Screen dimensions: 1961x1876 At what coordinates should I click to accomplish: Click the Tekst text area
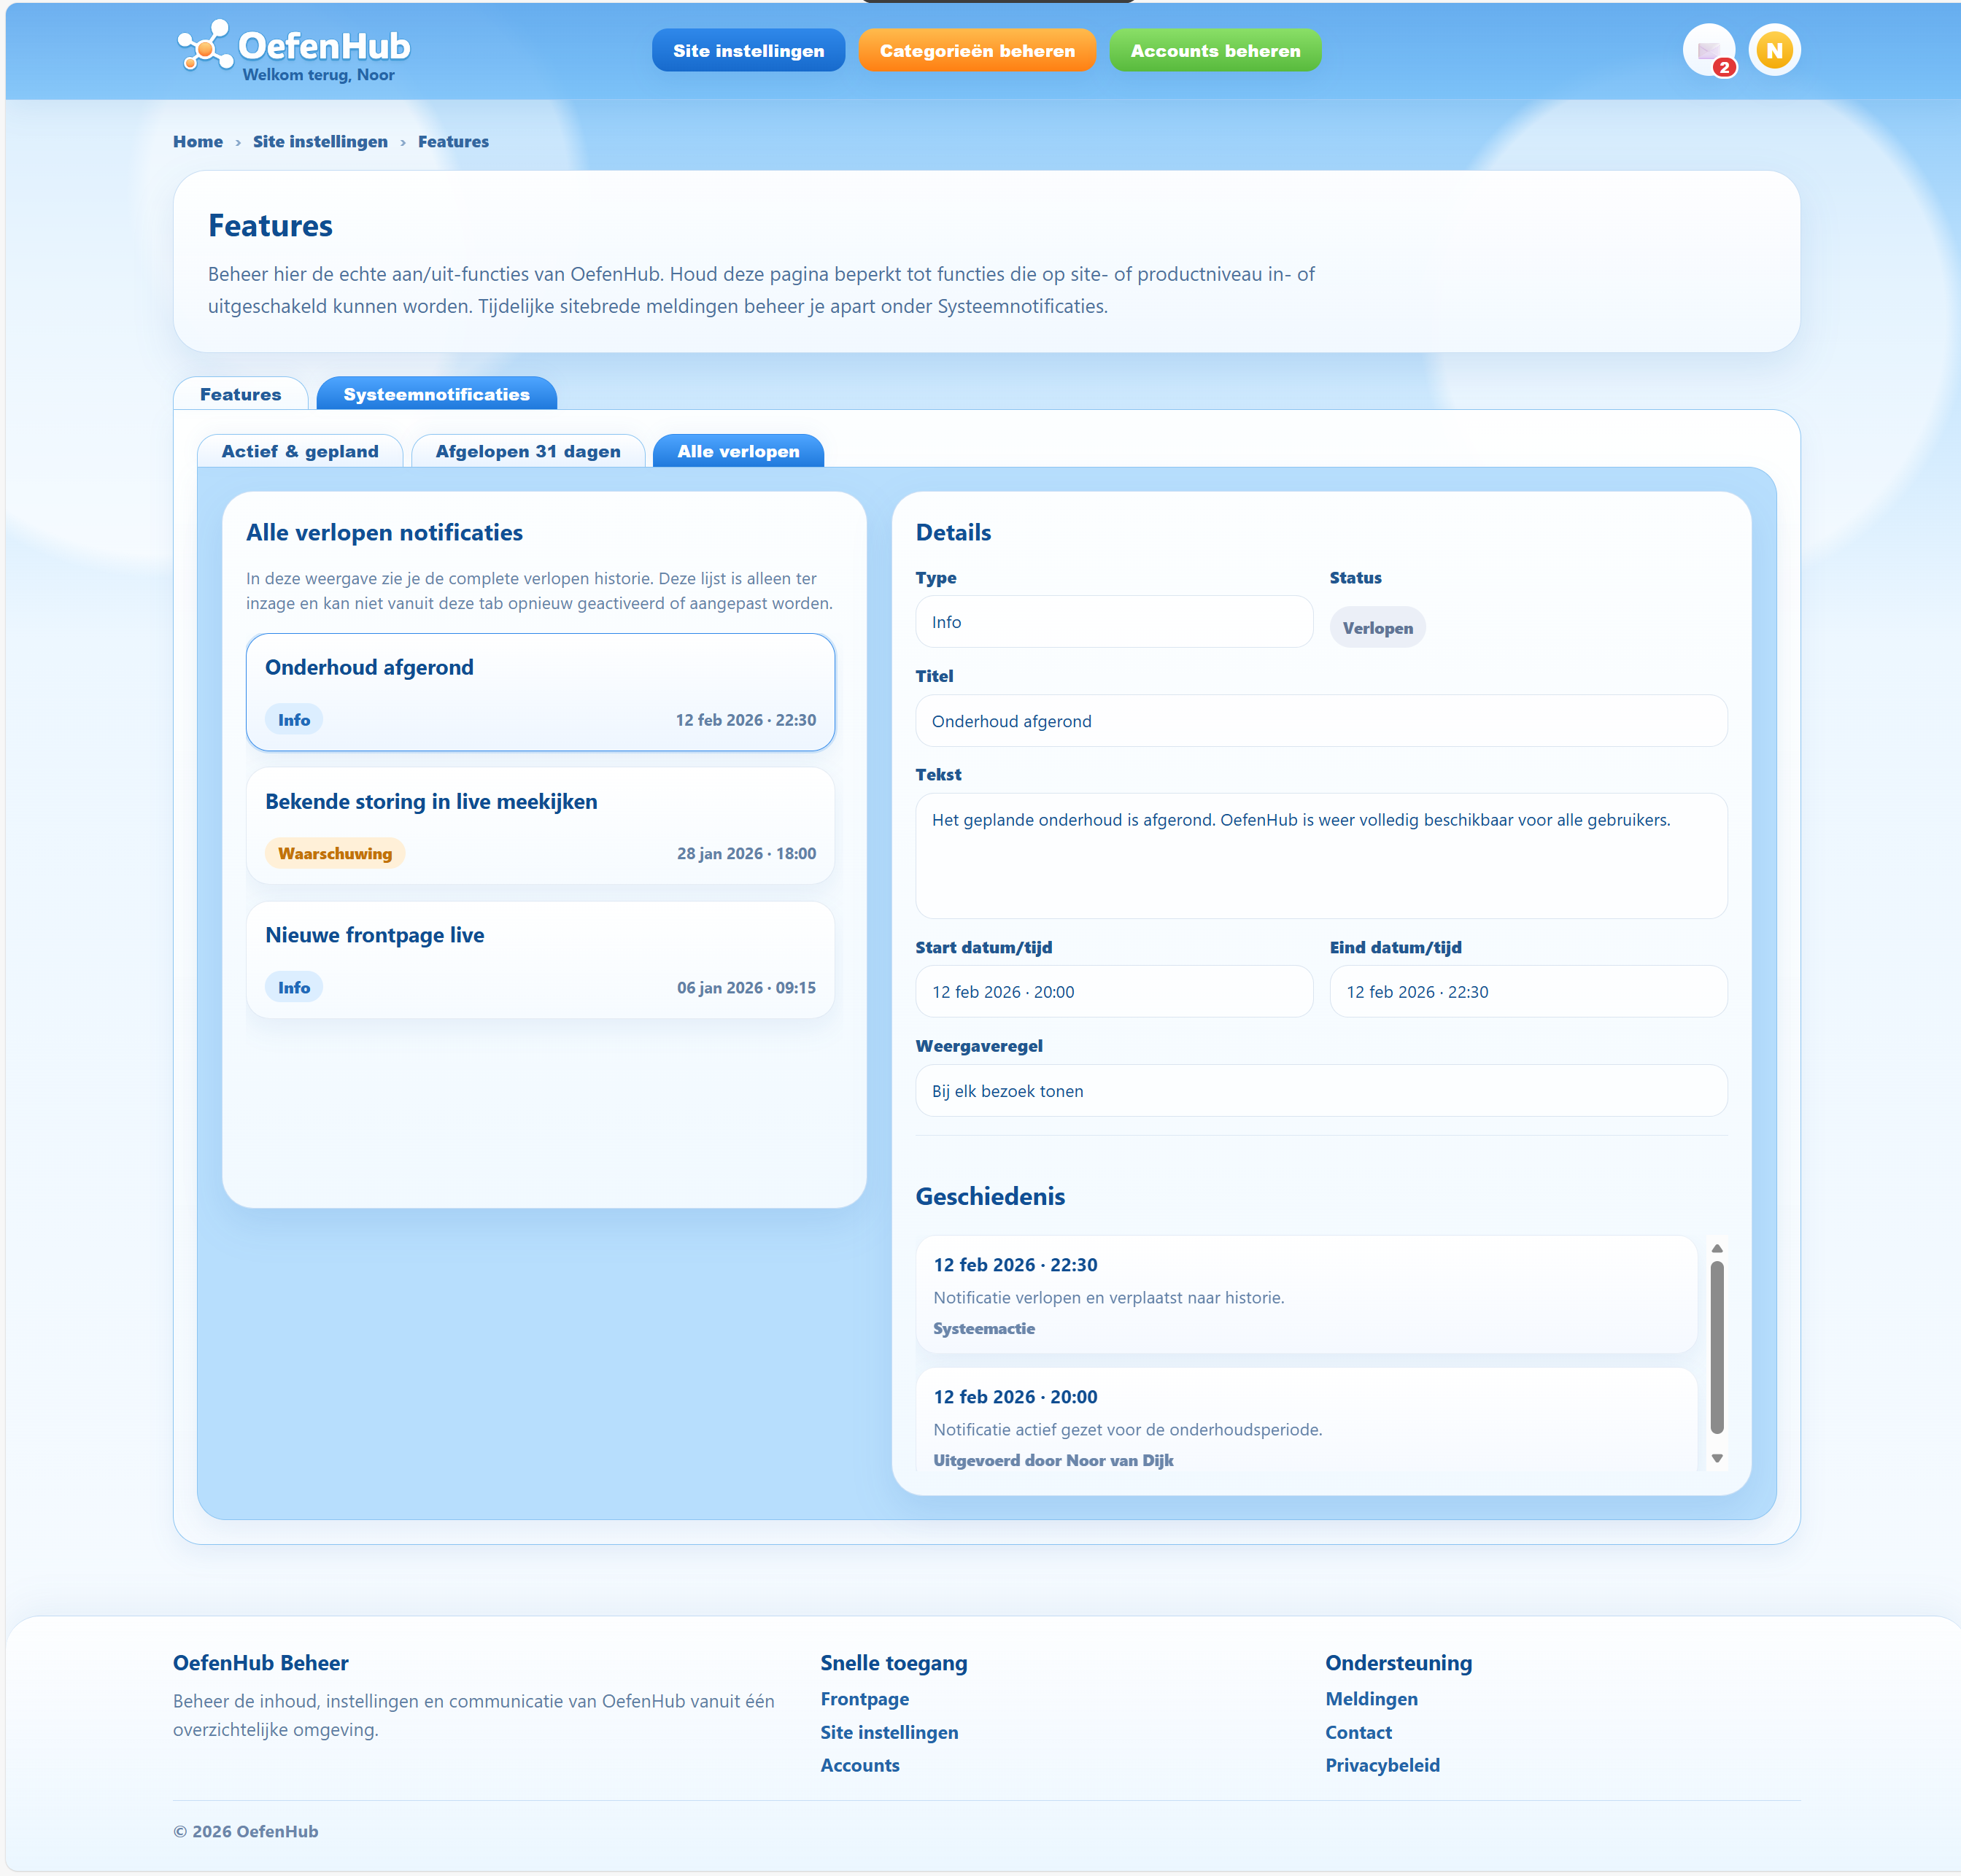[x=1321, y=856]
